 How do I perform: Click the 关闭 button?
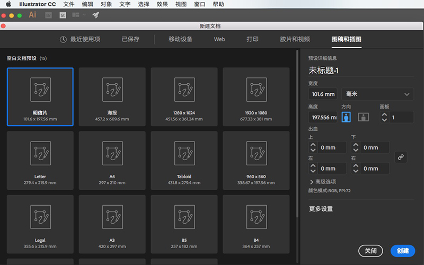pos(370,251)
